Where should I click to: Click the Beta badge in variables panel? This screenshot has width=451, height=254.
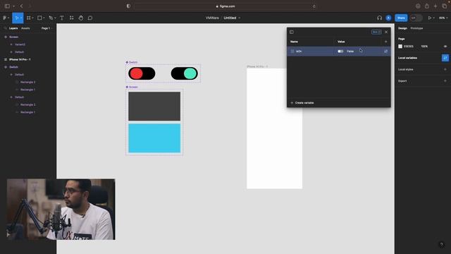tap(376, 32)
